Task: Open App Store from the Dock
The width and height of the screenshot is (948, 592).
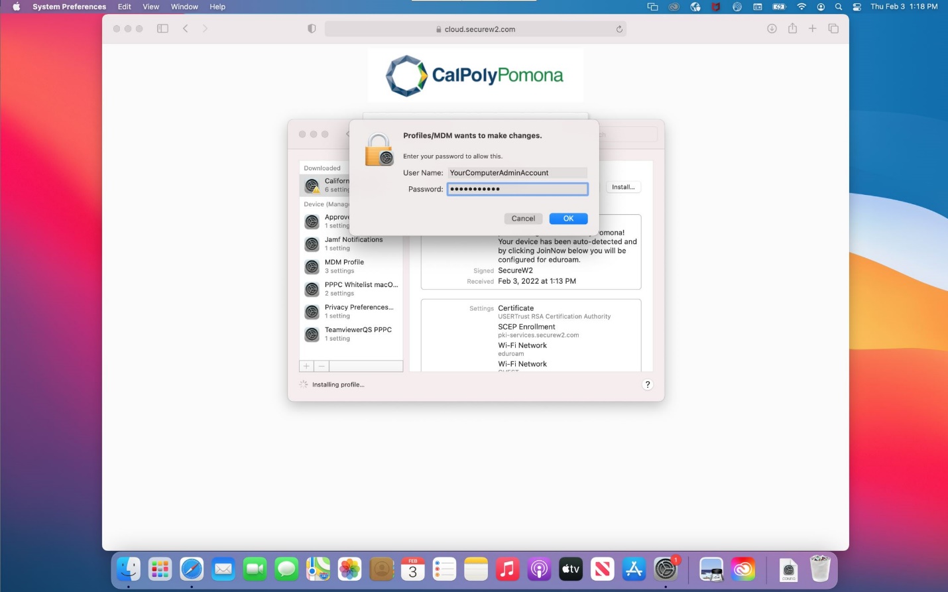Action: click(x=634, y=569)
